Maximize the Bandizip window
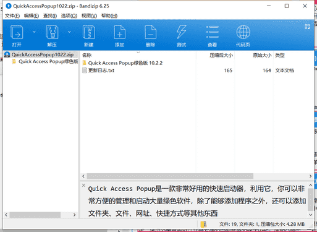The width and height of the screenshot is (317, 232). (x=287, y=6)
